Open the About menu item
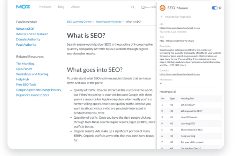The height and width of the screenshot is (156, 236). coord(76,7)
